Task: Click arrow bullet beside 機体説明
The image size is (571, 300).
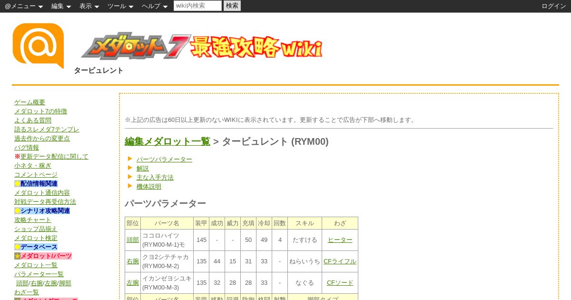Action: (x=130, y=186)
